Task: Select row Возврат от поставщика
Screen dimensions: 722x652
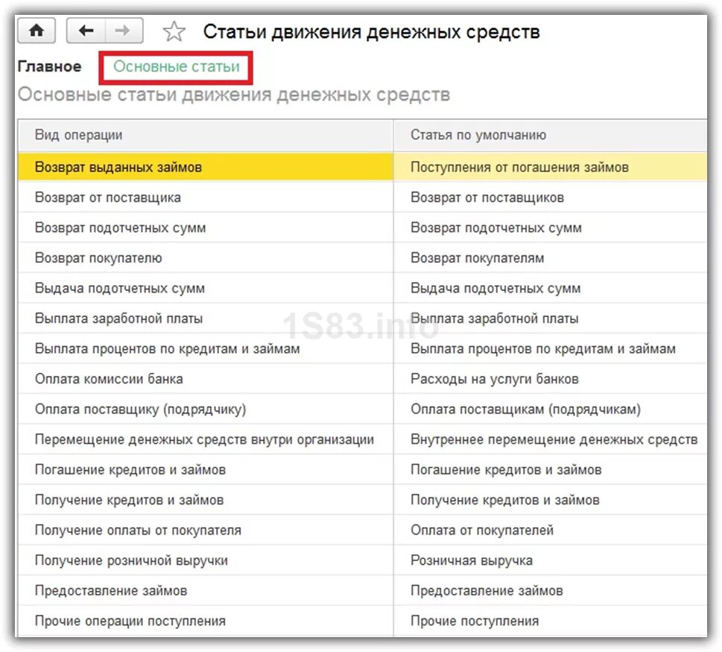Action: 206,197
